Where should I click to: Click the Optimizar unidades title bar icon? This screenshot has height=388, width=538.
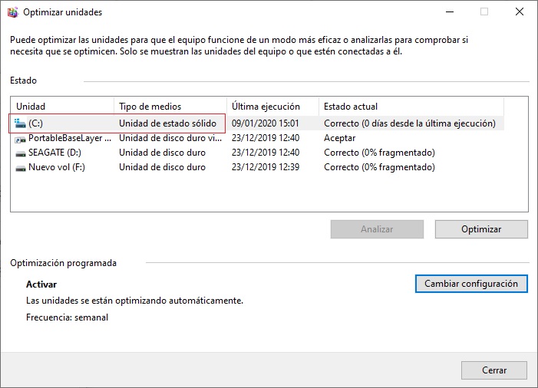[x=12, y=12]
